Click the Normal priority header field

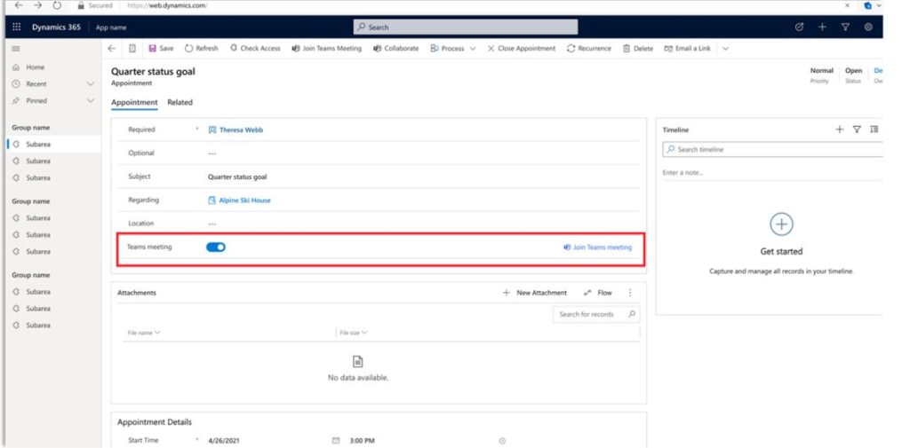point(821,75)
